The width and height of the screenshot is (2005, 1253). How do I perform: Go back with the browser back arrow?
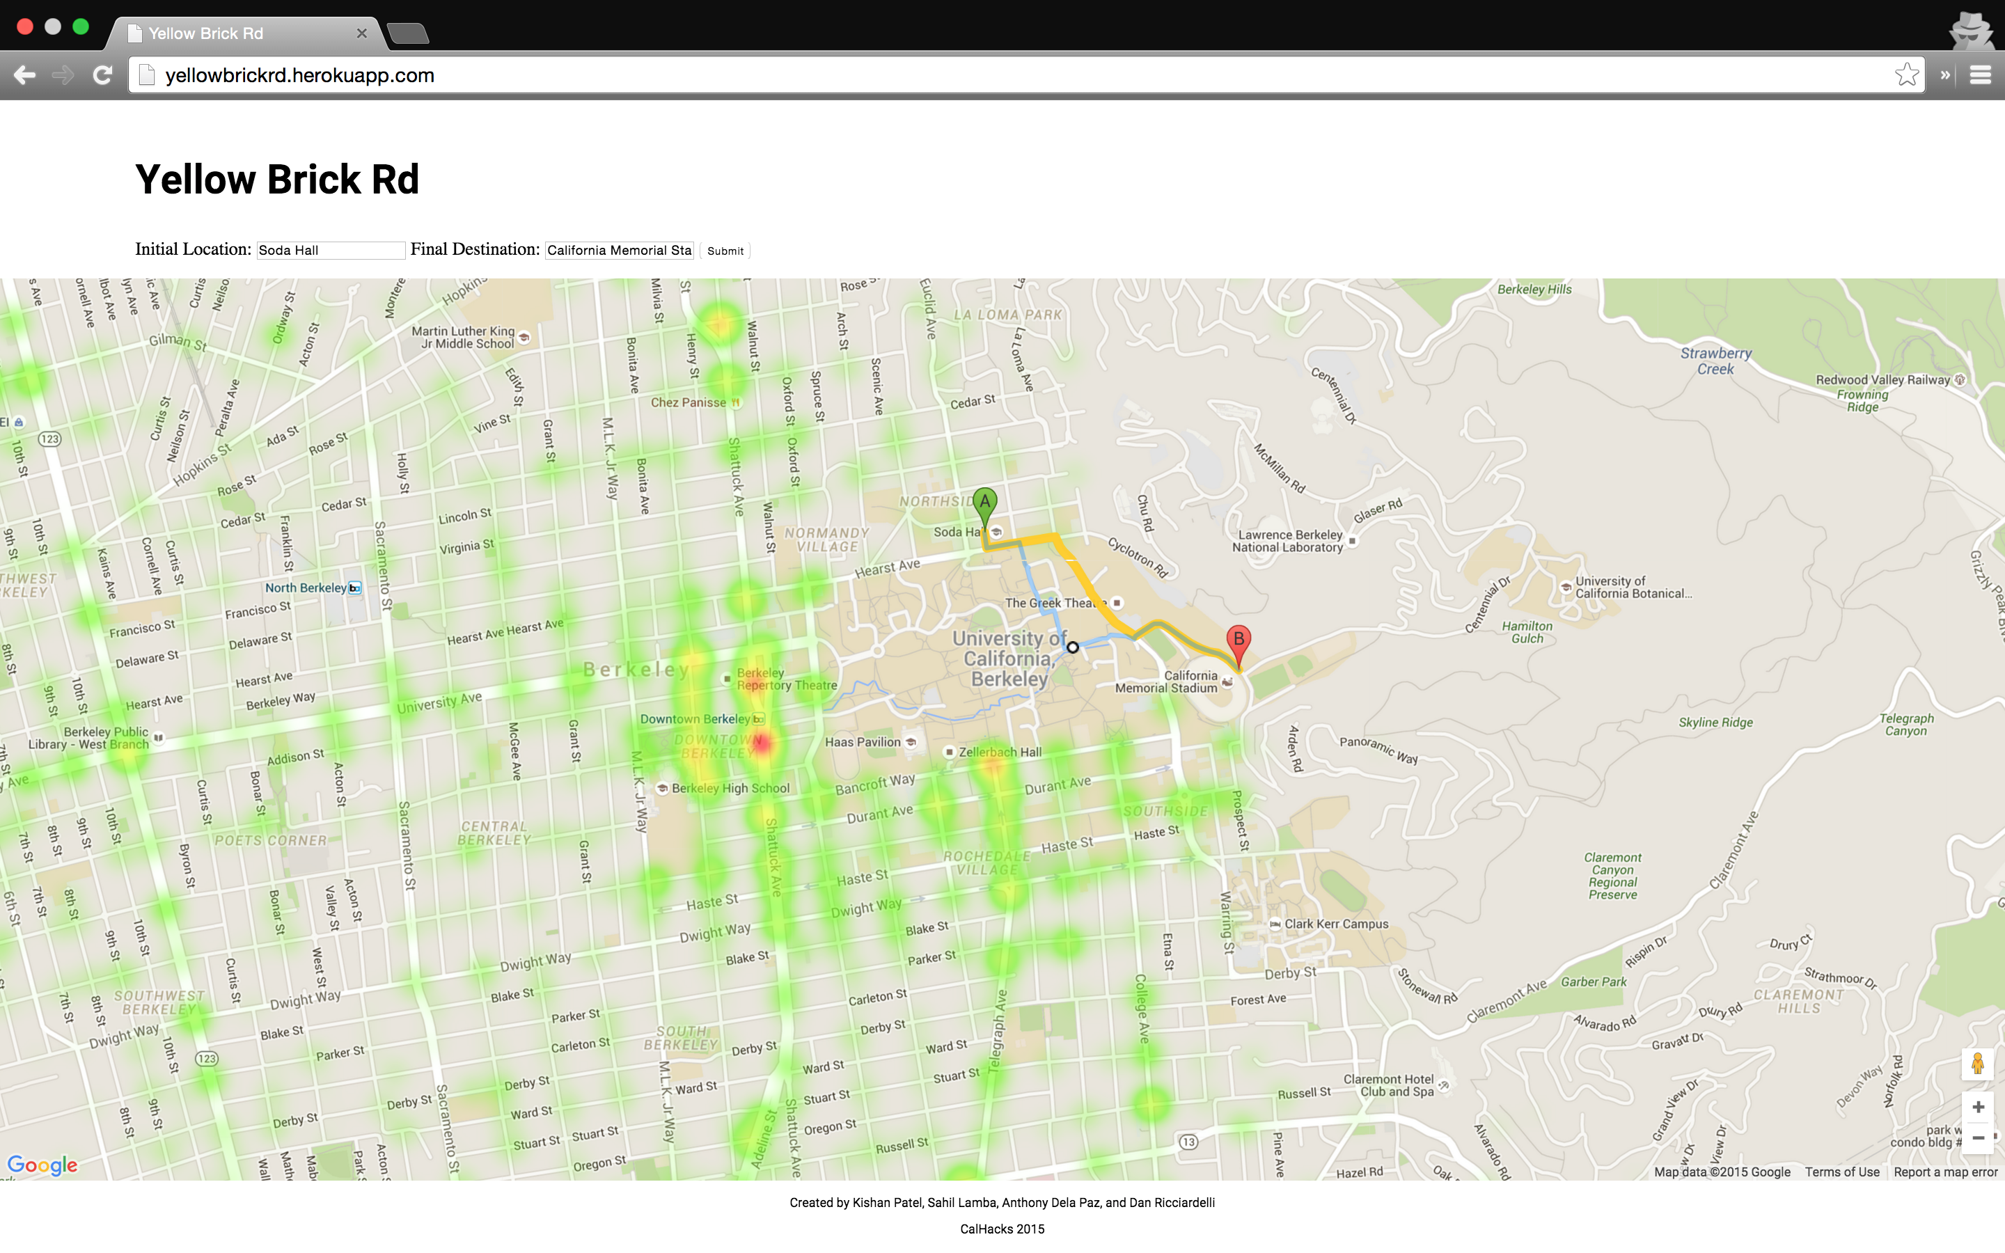(x=25, y=75)
